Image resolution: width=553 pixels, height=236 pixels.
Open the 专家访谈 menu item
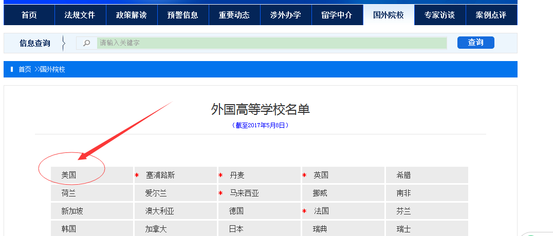pos(440,15)
